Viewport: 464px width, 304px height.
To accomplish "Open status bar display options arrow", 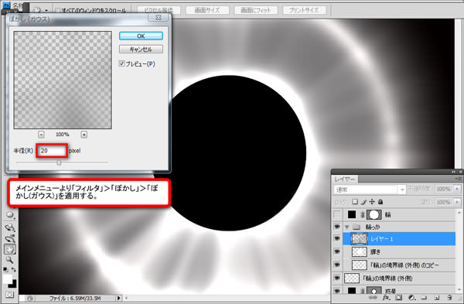I will click(119, 298).
